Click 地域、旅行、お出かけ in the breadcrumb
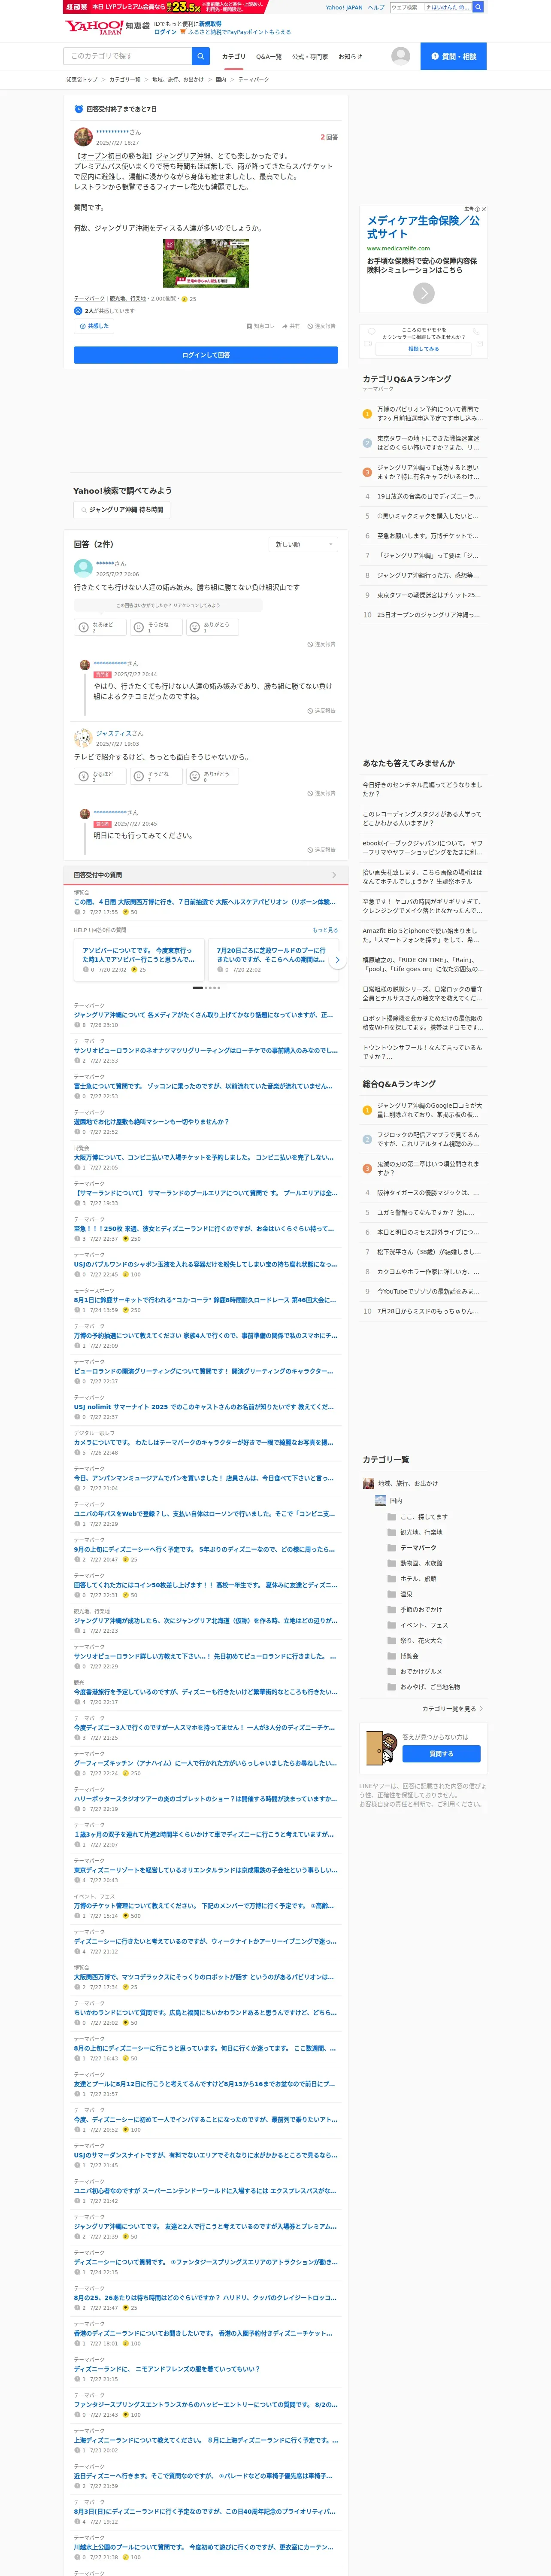 click(x=178, y=80)
